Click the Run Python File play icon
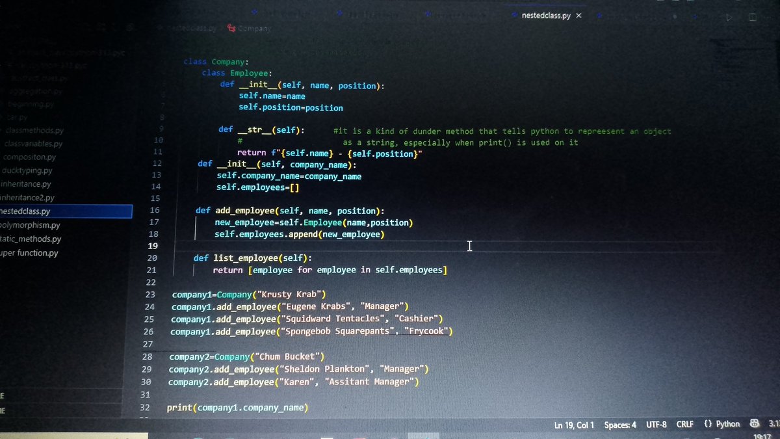Screen dimensions: 780x439 [729, 18]
